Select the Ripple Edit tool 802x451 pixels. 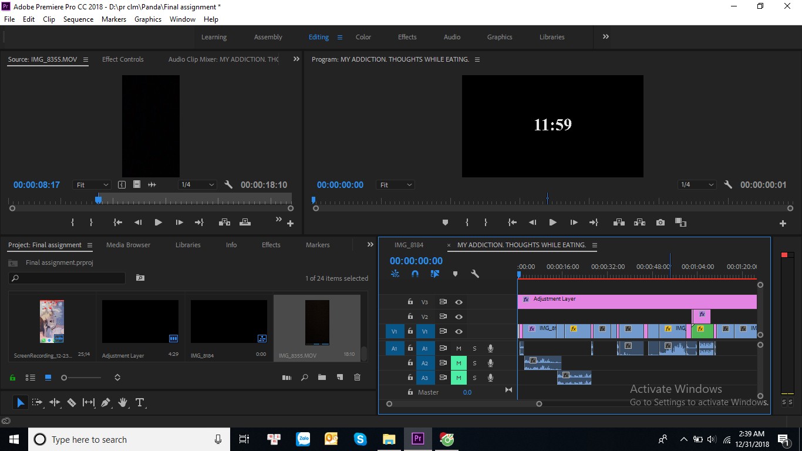55,402
